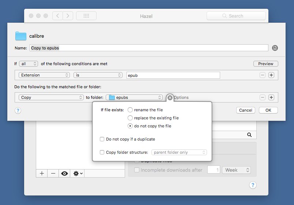Select "rename the file" radio option
The width and height of the screenshot is (294, 205).
point(130,110)
